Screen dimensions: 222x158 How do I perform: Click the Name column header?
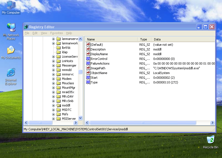point(111,39)
